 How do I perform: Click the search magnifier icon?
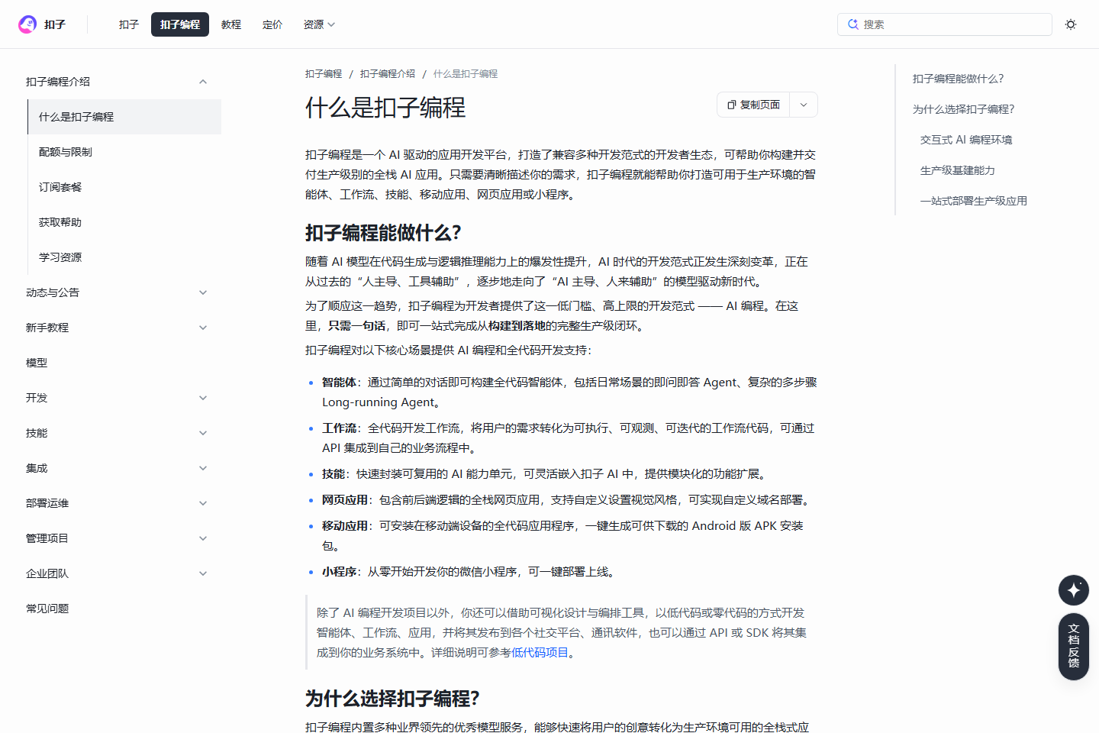point(852,24)
